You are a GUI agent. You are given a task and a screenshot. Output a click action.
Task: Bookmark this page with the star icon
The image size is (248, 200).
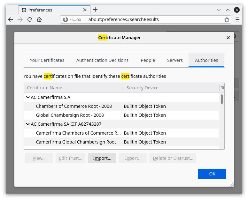(227, 19)
